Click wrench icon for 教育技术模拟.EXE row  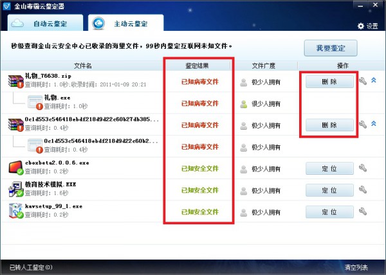[363, 190]
